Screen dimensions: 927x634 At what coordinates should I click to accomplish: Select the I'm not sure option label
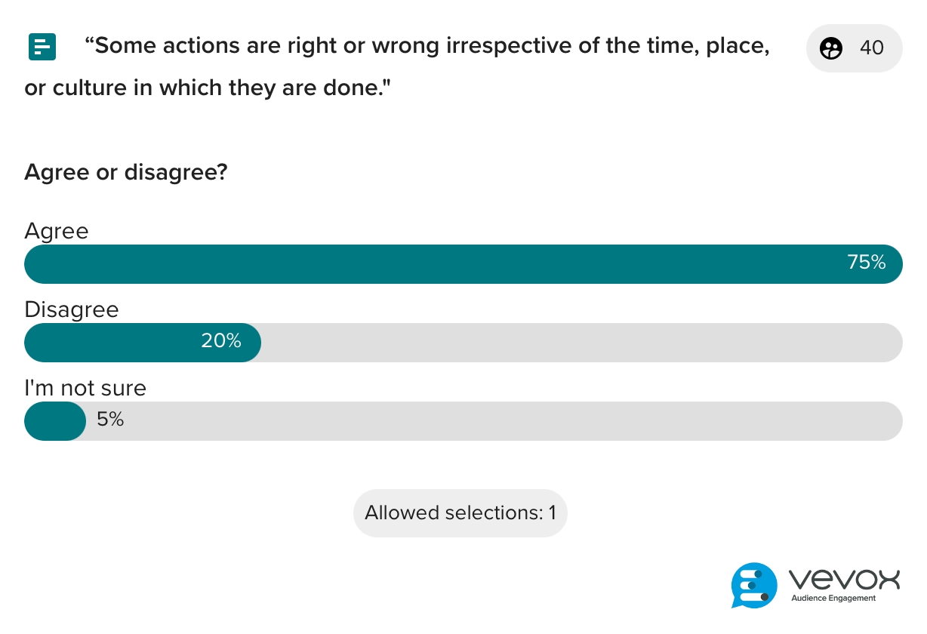pyautogui.click(x=85, y=388)
